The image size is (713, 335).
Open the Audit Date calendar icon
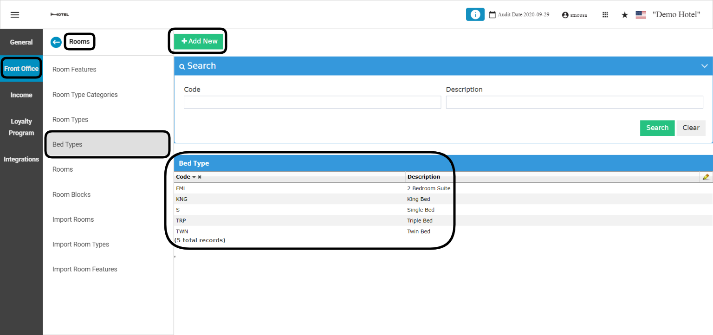(x=493, y=15)
